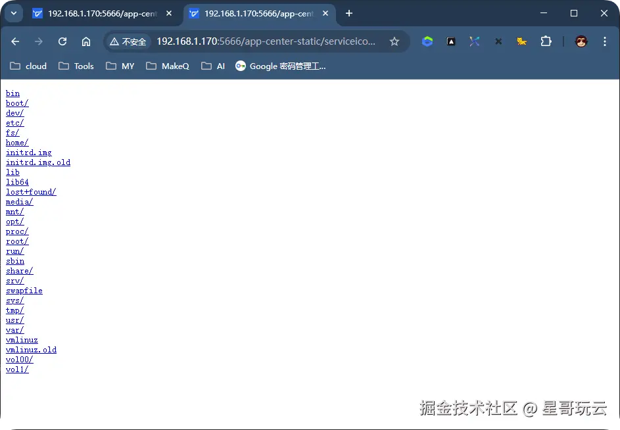Bookmark this page with star icon
The width and height of the screenshot is (620, 430).
pos(394,41)
